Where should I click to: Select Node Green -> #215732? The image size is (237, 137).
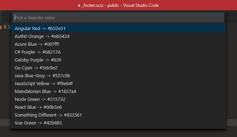pos(118,99)
